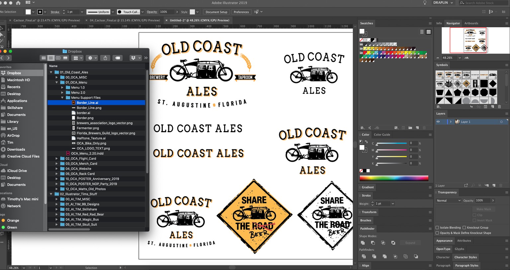Viewport: 510px width, 270px height.
Task: Open the Artboards panel tab
Action: pos(471,23)
